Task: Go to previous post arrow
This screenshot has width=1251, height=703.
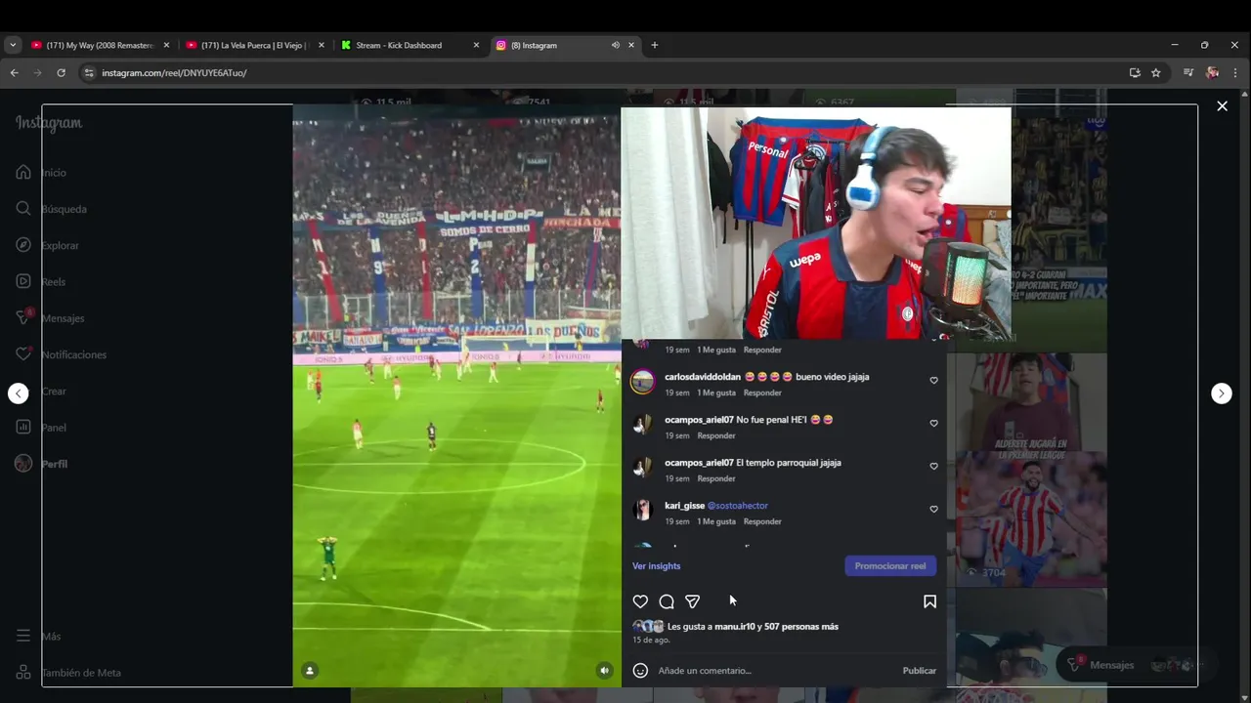Action: [x=19, y=393]
